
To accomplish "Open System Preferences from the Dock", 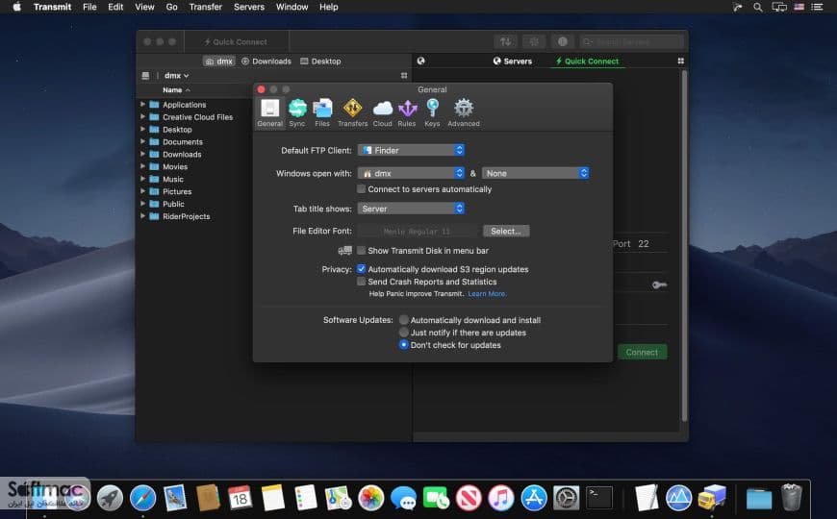I will click(567, 498).
